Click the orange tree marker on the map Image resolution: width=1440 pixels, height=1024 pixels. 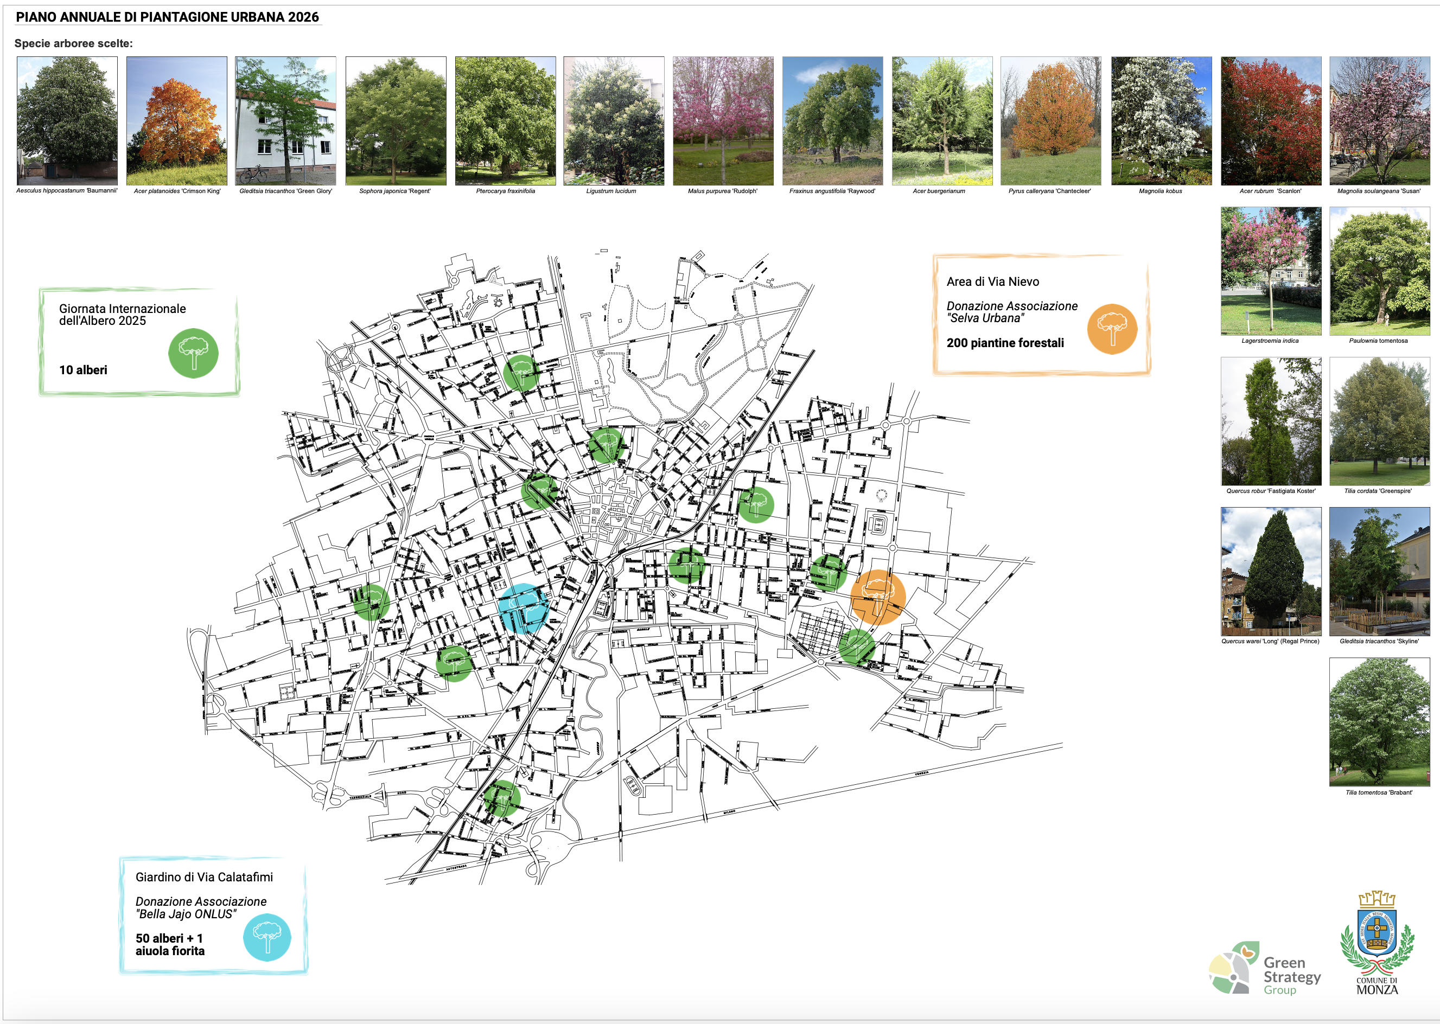click(x=877, y=597)
